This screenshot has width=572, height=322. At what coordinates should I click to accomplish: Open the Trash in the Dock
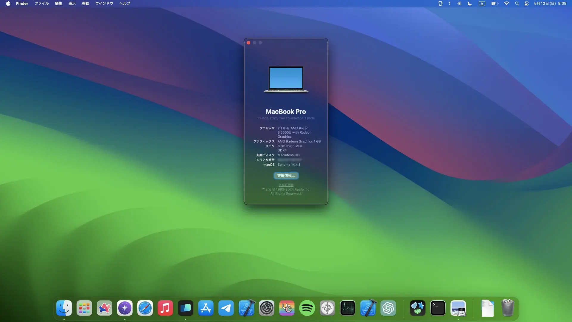click(508, 308)
